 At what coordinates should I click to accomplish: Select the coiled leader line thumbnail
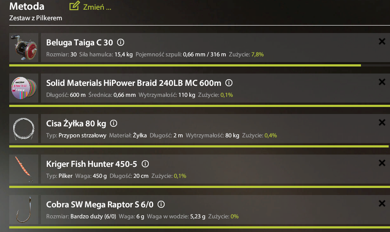24,129
